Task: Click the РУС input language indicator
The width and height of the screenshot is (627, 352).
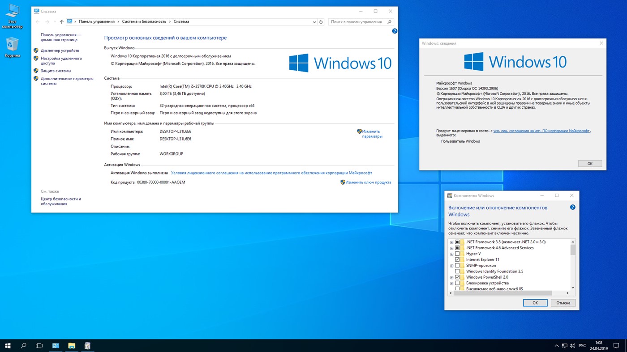Action: click(582, 346)
